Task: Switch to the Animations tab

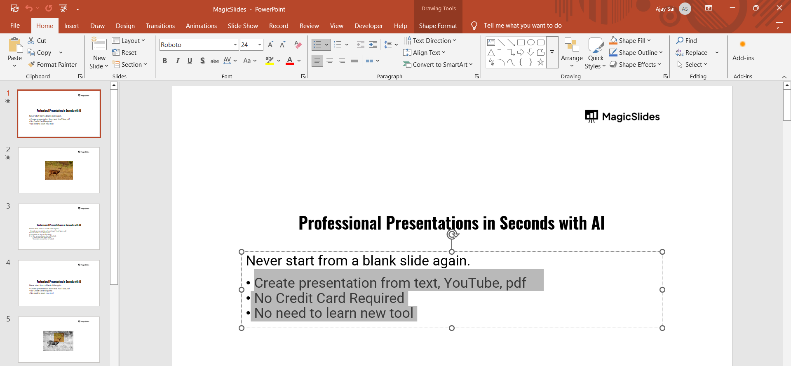Action: pyautogui.click(x=201, y=26)
